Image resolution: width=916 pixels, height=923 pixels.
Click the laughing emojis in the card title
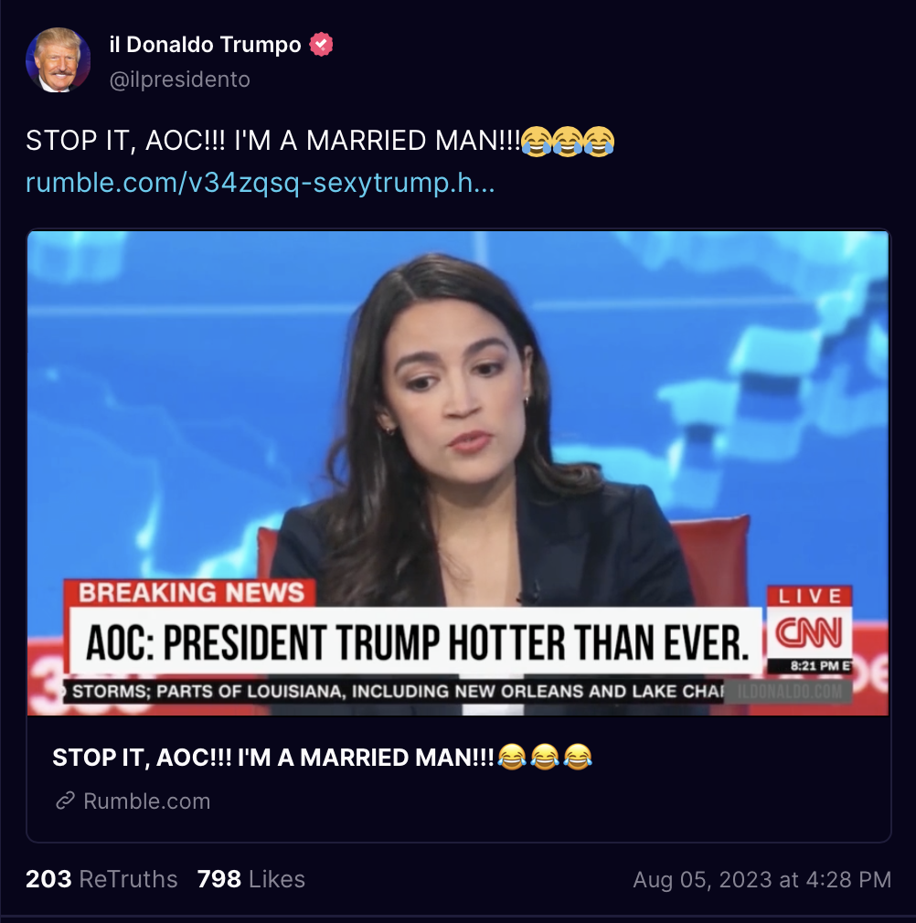tap(545, 757)
